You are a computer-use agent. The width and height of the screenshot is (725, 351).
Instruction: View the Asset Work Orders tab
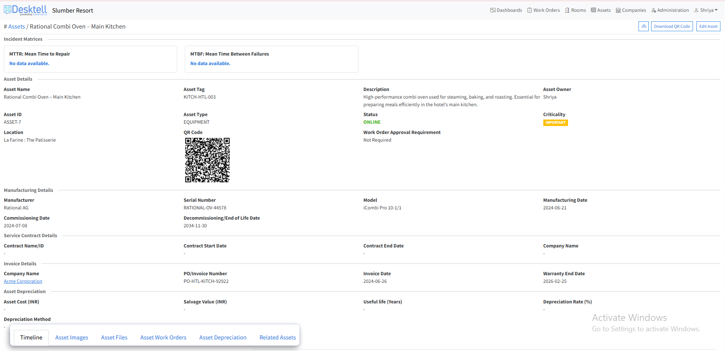click(163, 338)
